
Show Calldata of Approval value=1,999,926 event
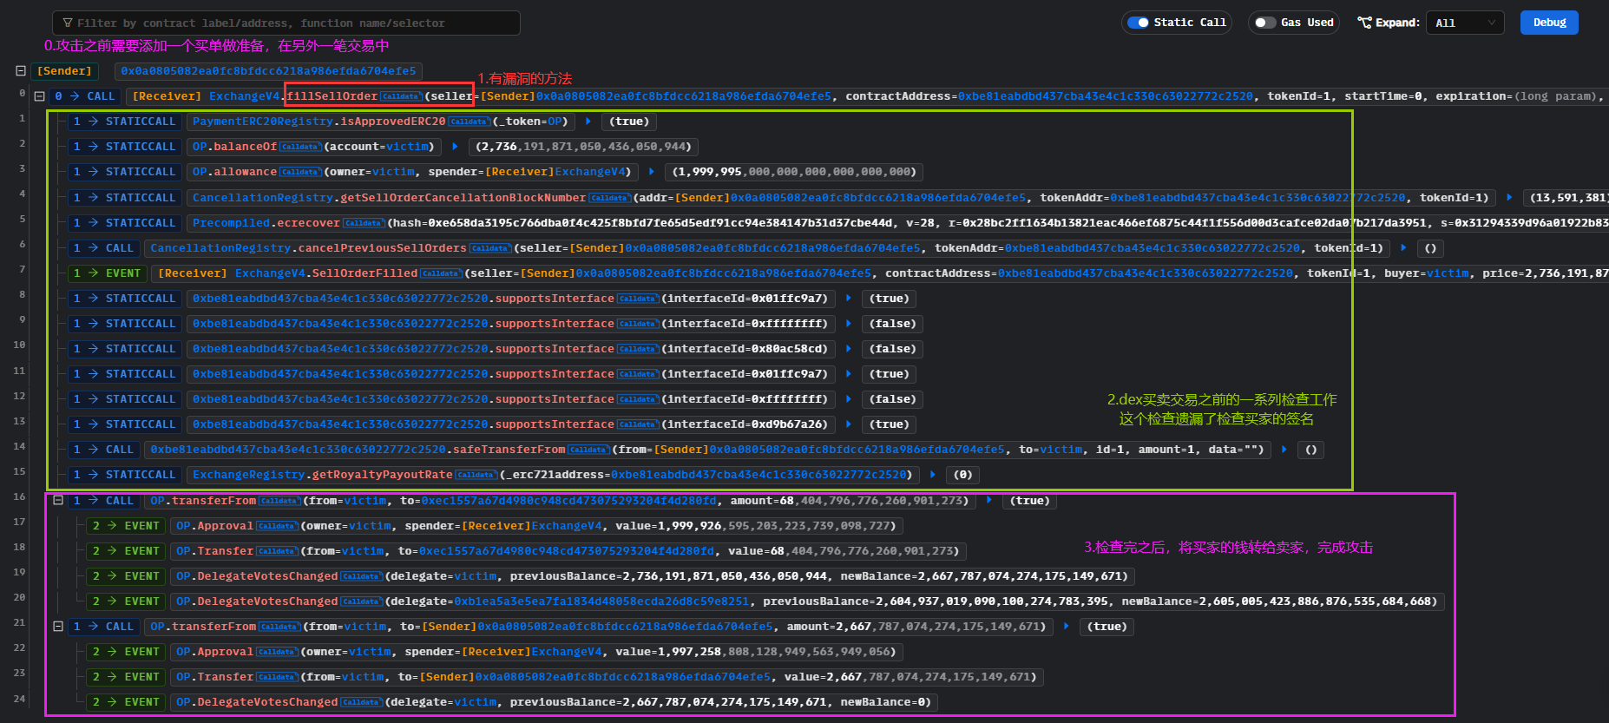point(277,526)
